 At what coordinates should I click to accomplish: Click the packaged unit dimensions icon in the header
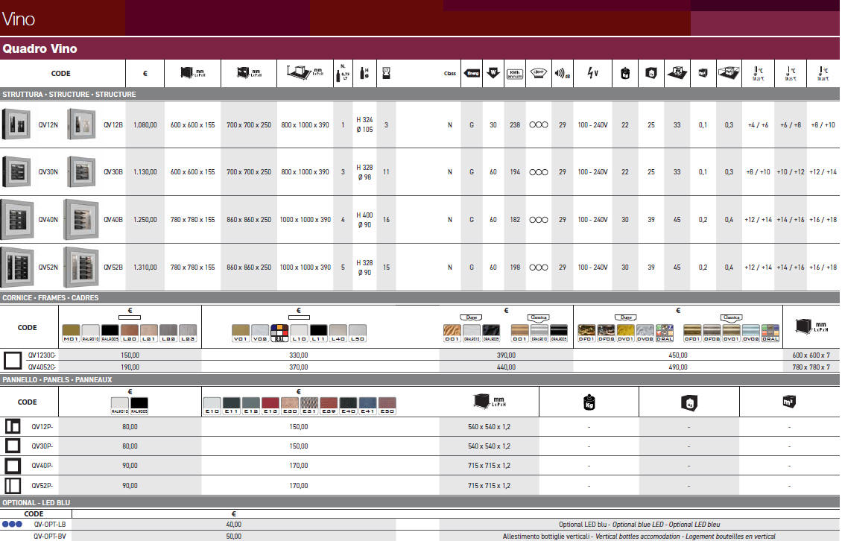click(249, 72)
